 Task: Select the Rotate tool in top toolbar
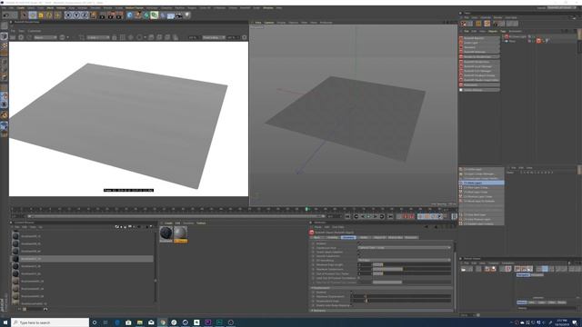(49, 15)
